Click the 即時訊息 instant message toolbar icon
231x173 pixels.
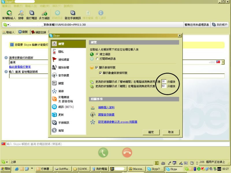click(x=57, y=15)
